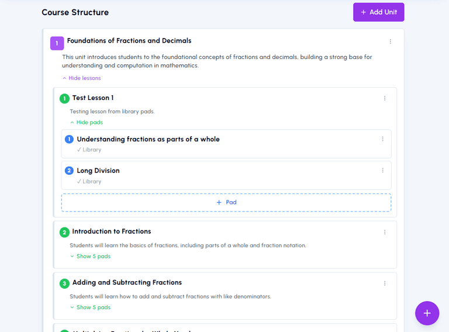Click Library tag under Understanding fractions
This screenshot has width=449, height=332.
click(89, 150)
